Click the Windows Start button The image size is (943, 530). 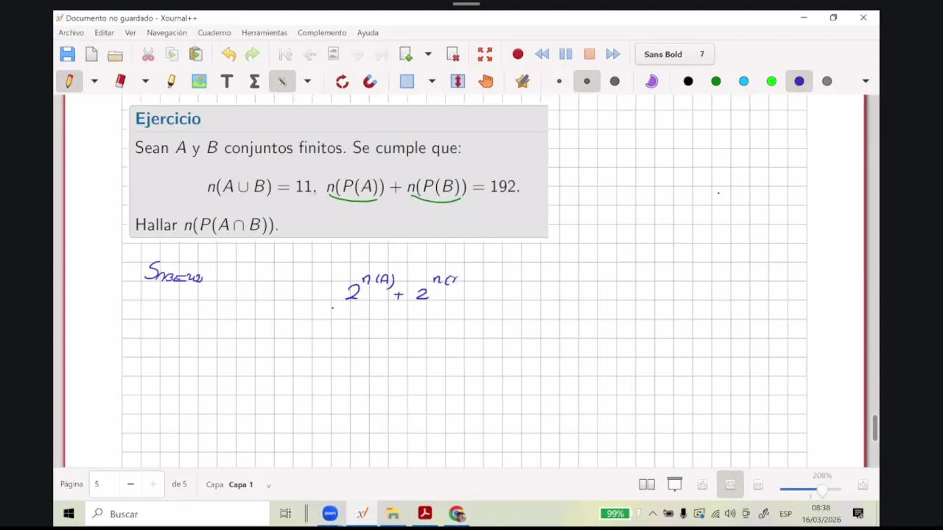click(69, 514)
